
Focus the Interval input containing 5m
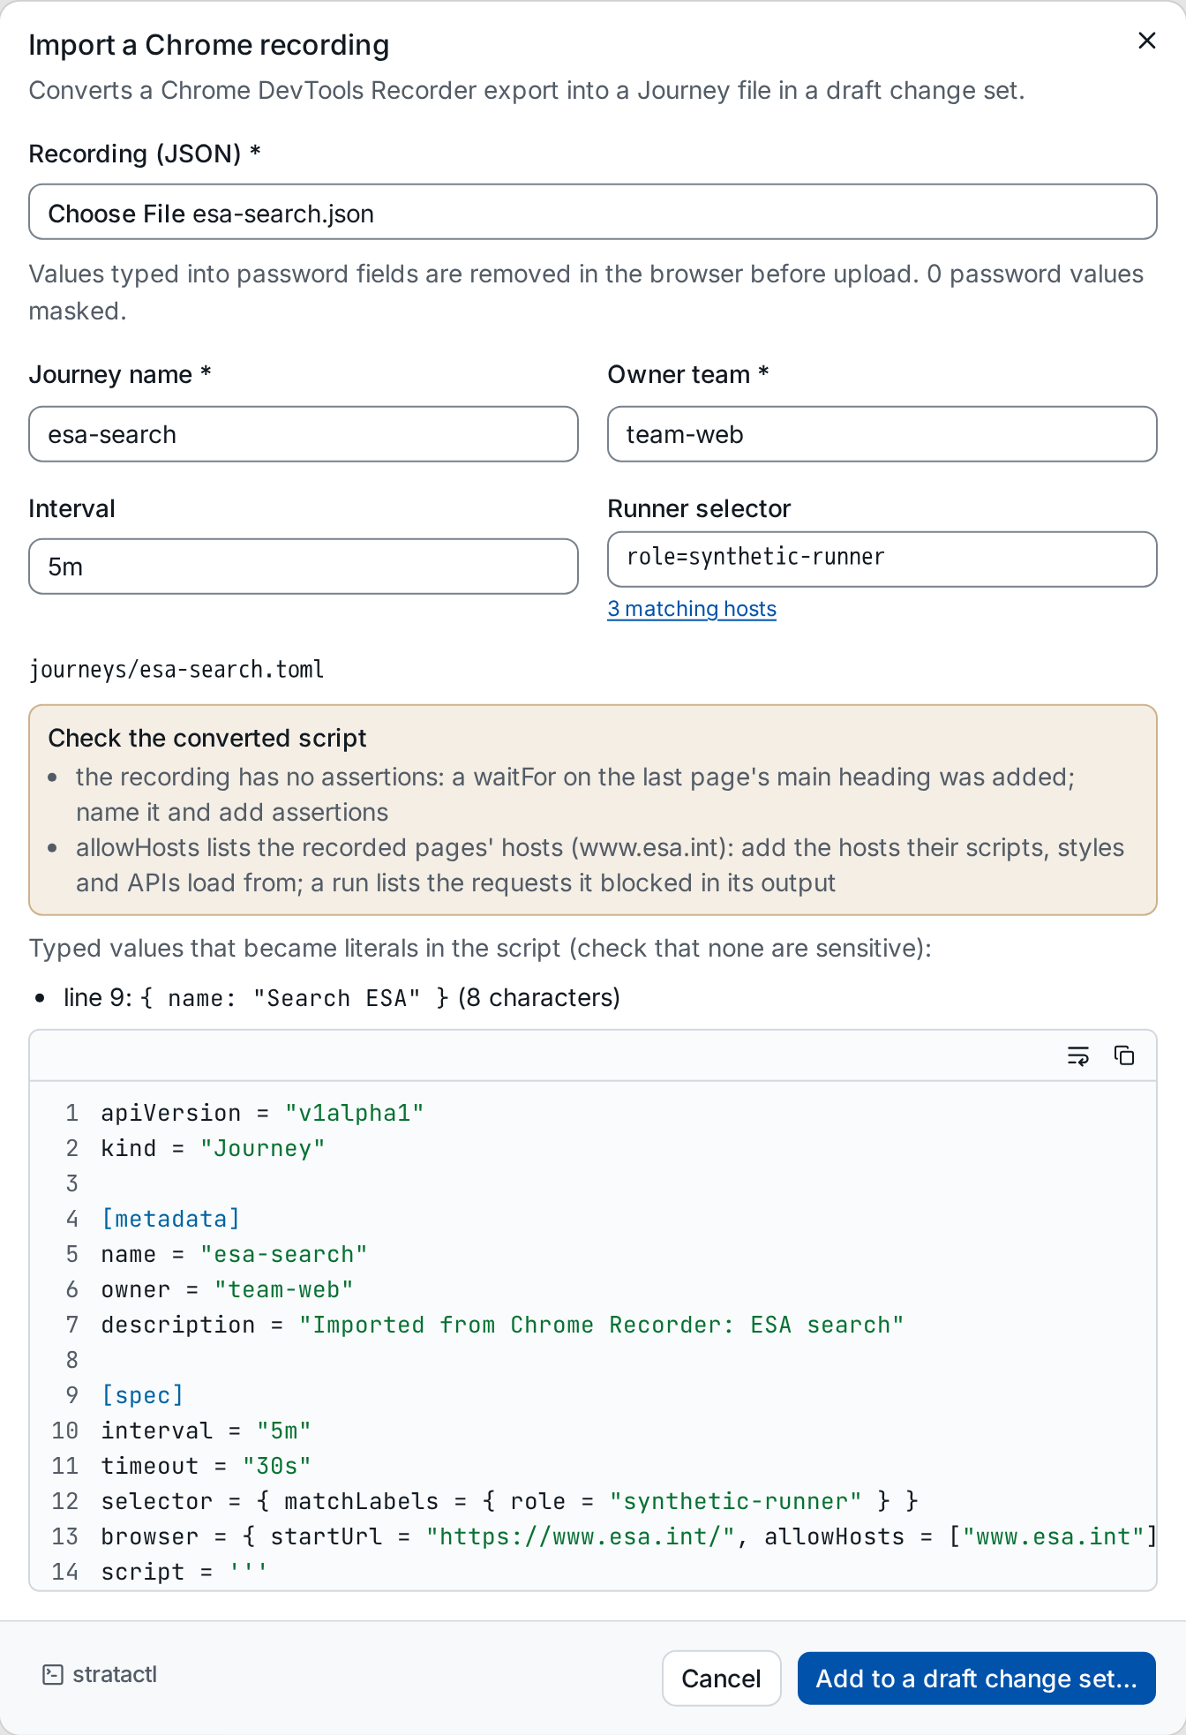pyautogui.click(x=304, y=567)
